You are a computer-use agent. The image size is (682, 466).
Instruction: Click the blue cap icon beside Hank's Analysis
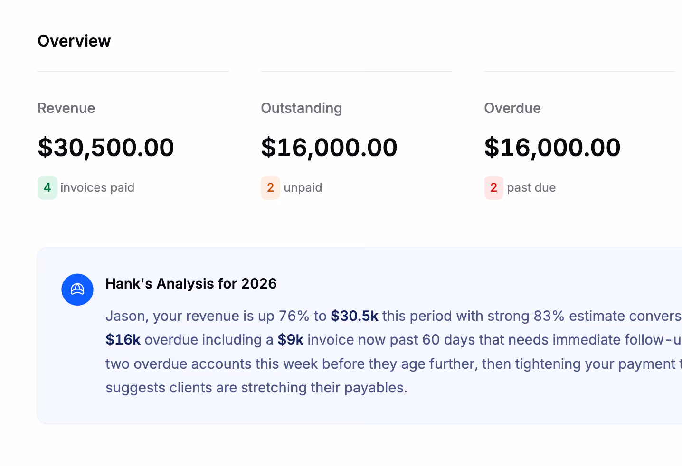[77, 289]
